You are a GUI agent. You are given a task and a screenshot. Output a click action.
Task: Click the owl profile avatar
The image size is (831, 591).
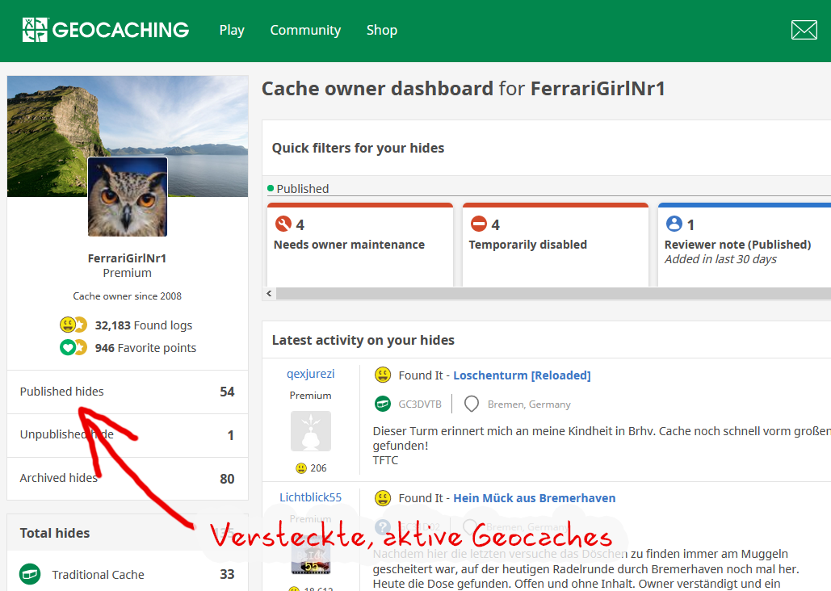pyautogui.click(x=128, y=197)
